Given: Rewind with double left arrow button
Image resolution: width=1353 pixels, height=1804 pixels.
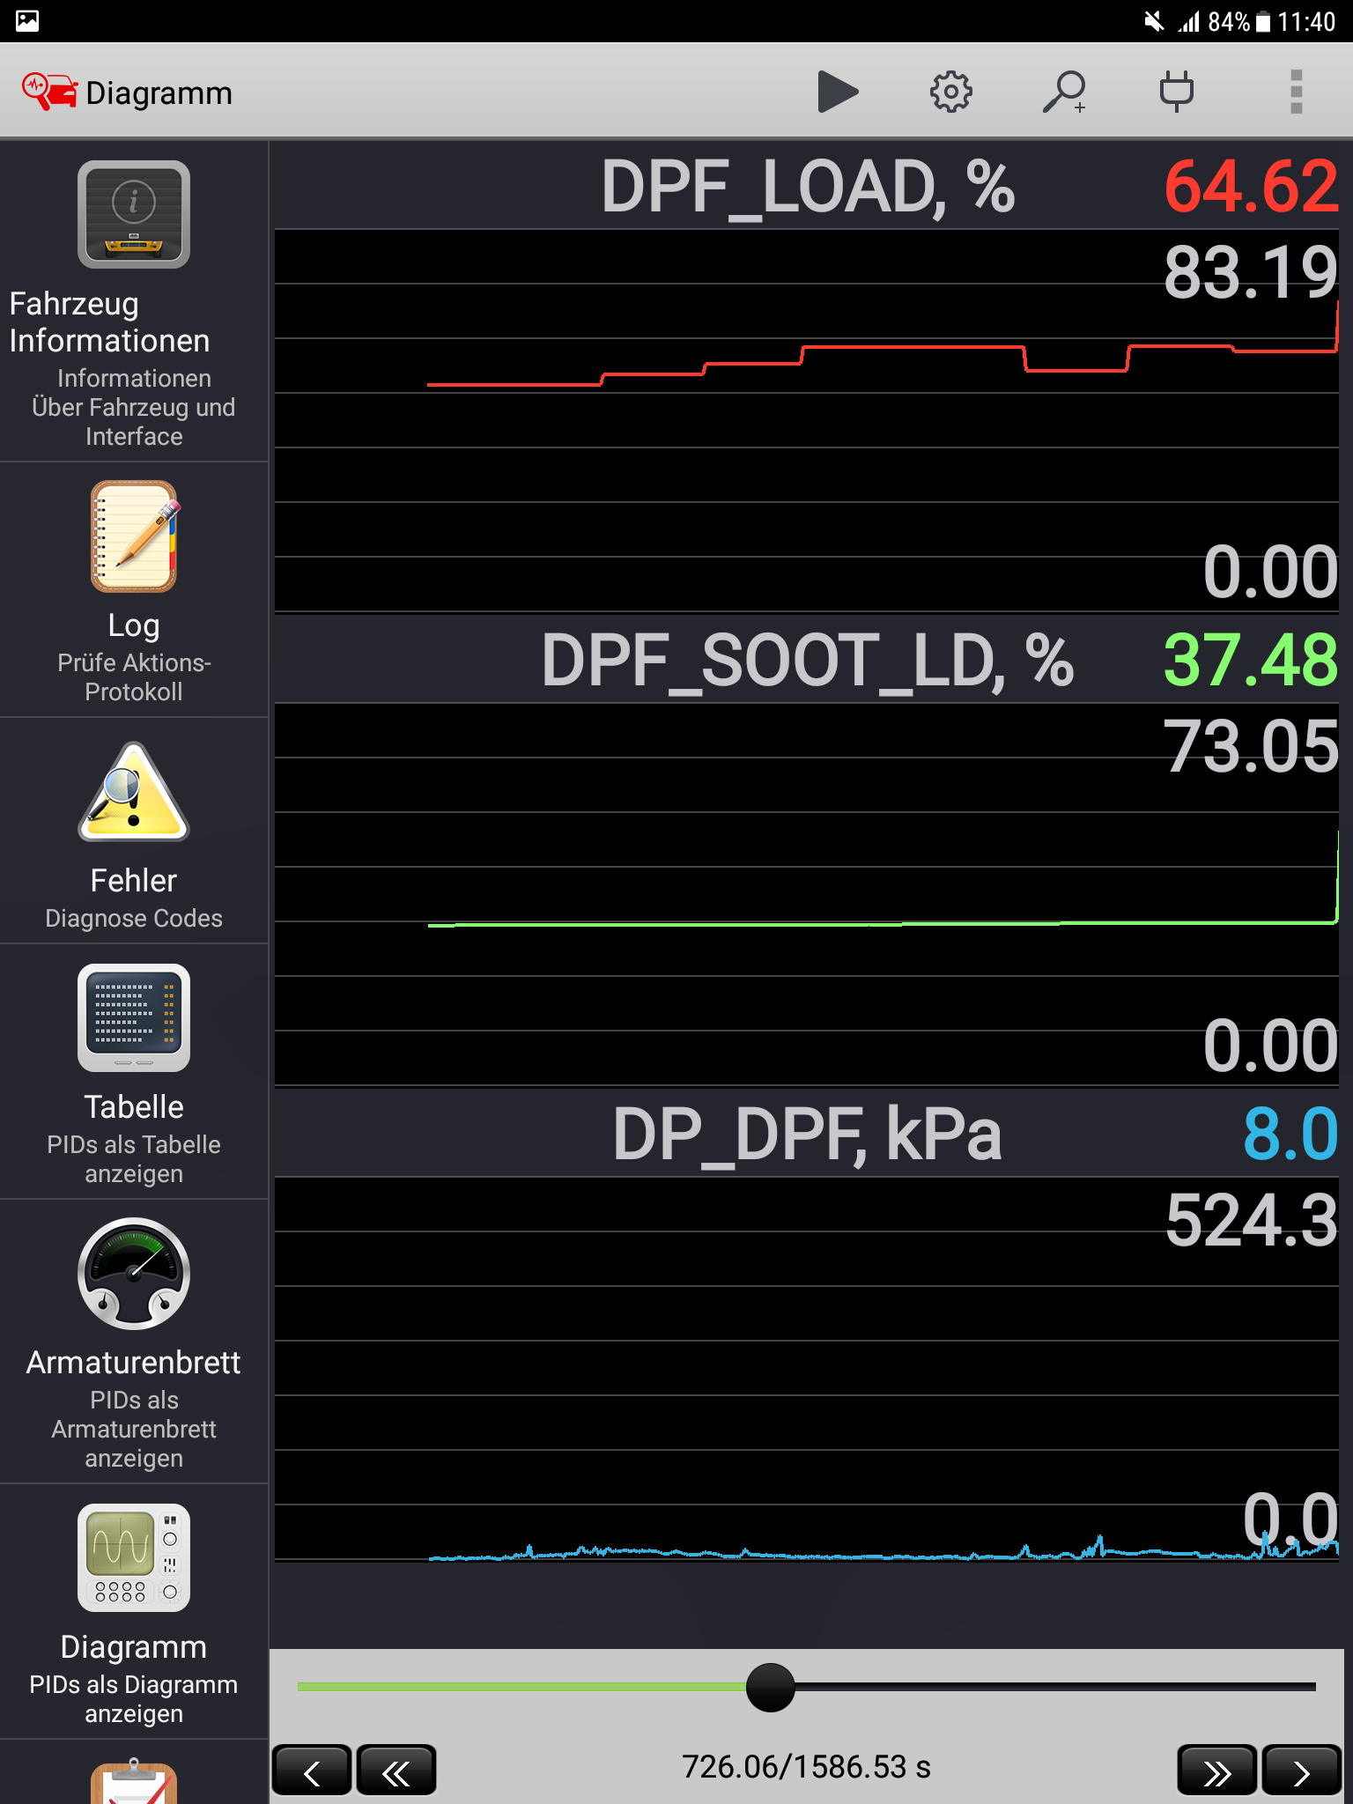Looking at the screenshot, I should (x=396, y=1771).
